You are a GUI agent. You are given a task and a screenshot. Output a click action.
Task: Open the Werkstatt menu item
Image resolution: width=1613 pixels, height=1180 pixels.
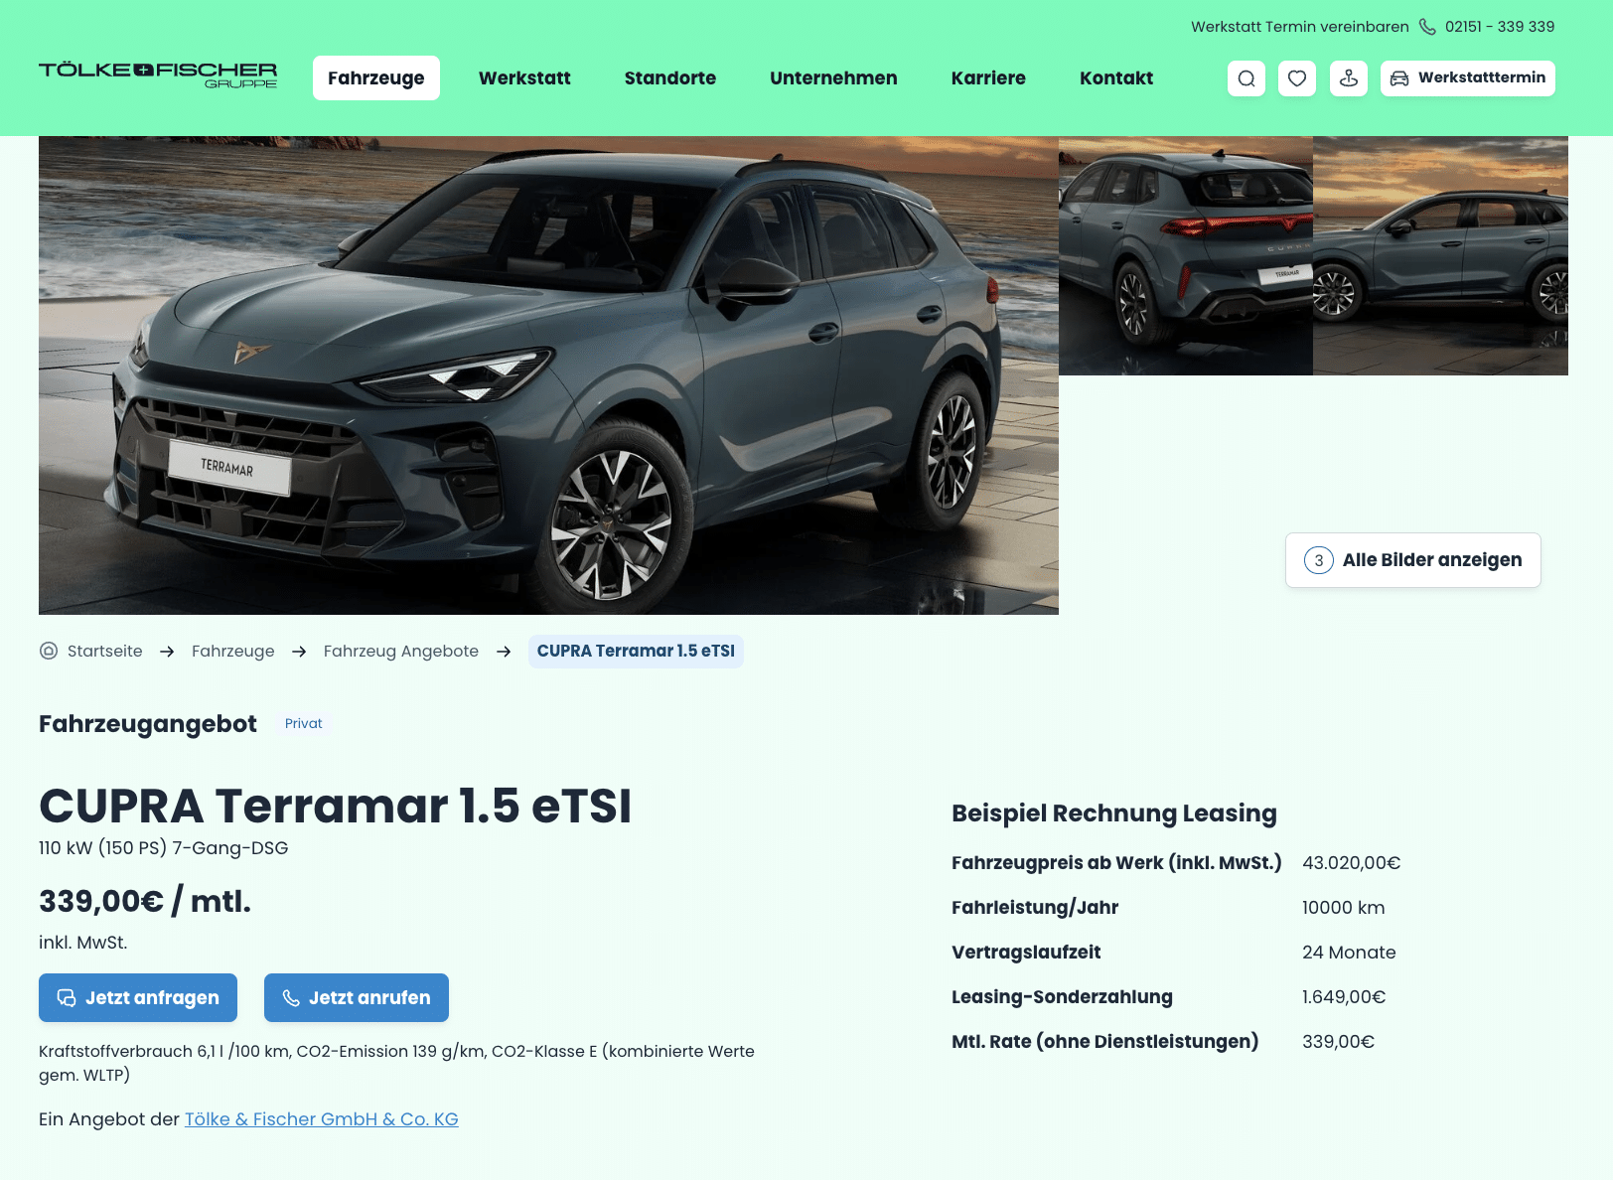click(x=524, y=78)
